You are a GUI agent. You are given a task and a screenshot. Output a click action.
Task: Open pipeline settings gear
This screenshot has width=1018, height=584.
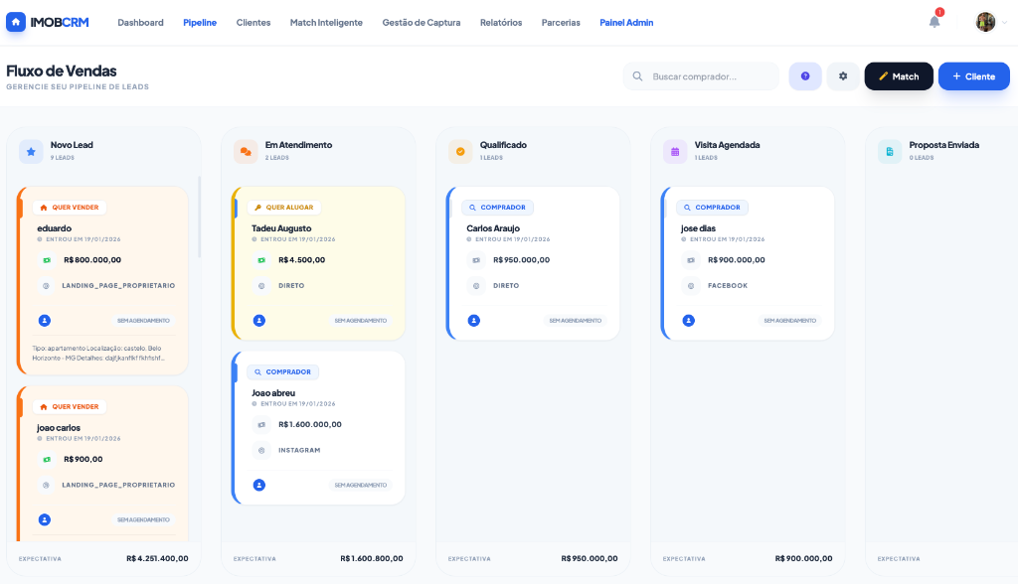pos(843,76)
